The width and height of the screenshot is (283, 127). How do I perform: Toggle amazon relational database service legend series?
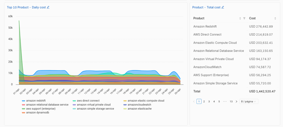45,105
